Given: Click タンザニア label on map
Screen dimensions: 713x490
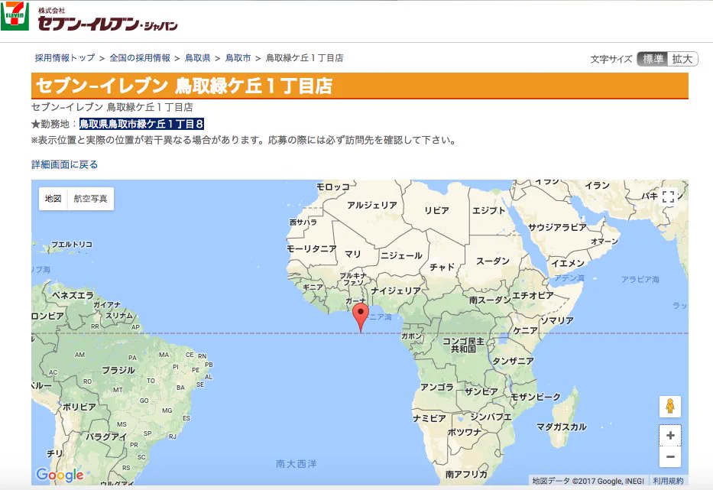Looking at the screenshot, I should click(x=513, y=361).
